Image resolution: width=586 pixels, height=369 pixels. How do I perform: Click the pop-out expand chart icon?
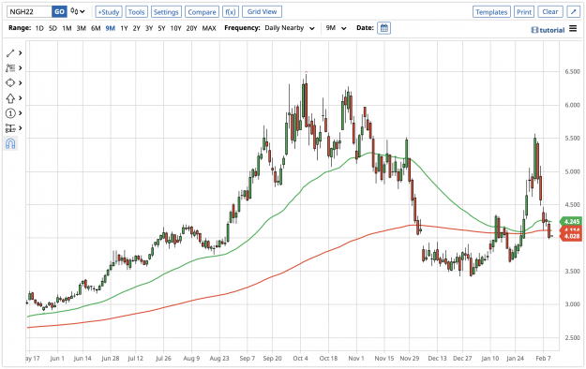(x=573, y=12)
